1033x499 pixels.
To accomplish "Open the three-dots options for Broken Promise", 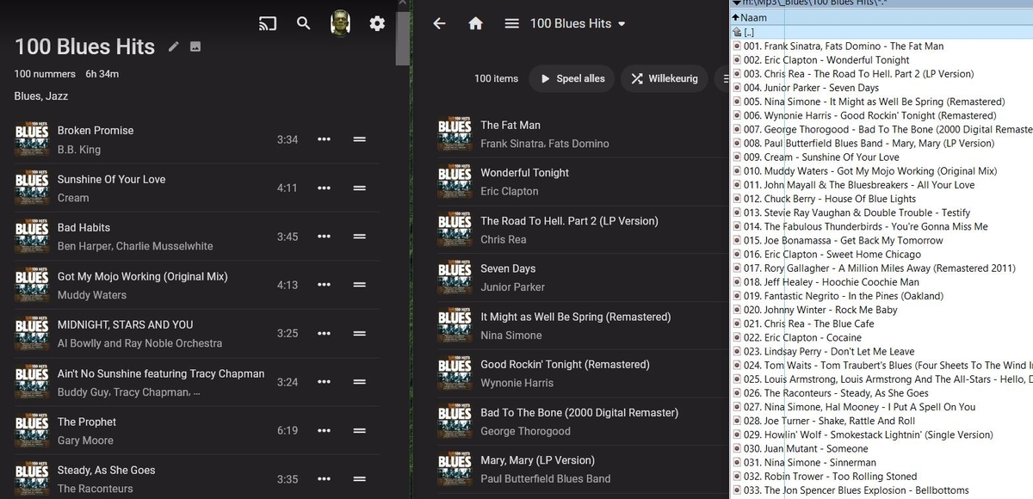I will pos(324,139).
